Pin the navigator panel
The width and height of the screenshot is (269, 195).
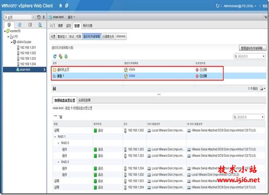click(43, 17)
